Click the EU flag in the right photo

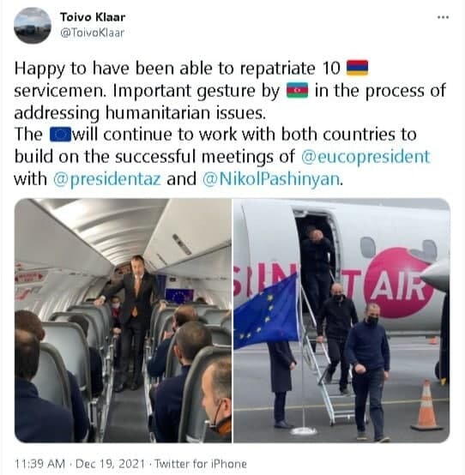click(x=266, y=312)
